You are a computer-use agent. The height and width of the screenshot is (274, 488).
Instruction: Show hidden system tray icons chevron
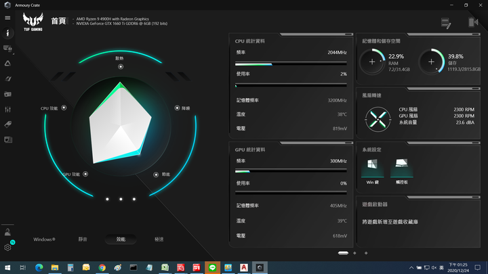pos(411,268)
